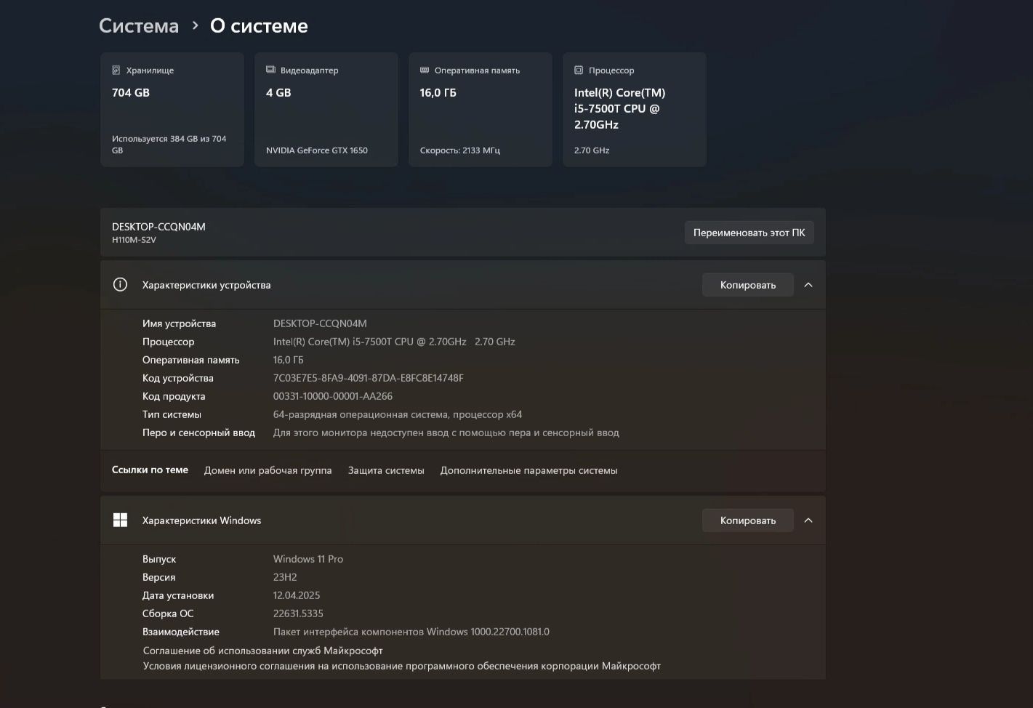
Task: Click the memory icon in Оперативная память card
Action: [425, 71]
